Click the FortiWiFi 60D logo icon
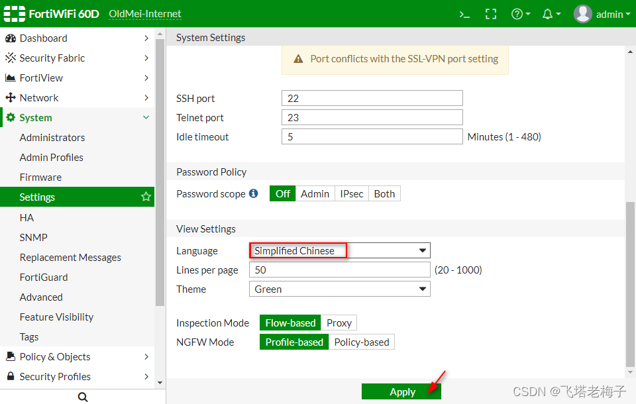 14,14
